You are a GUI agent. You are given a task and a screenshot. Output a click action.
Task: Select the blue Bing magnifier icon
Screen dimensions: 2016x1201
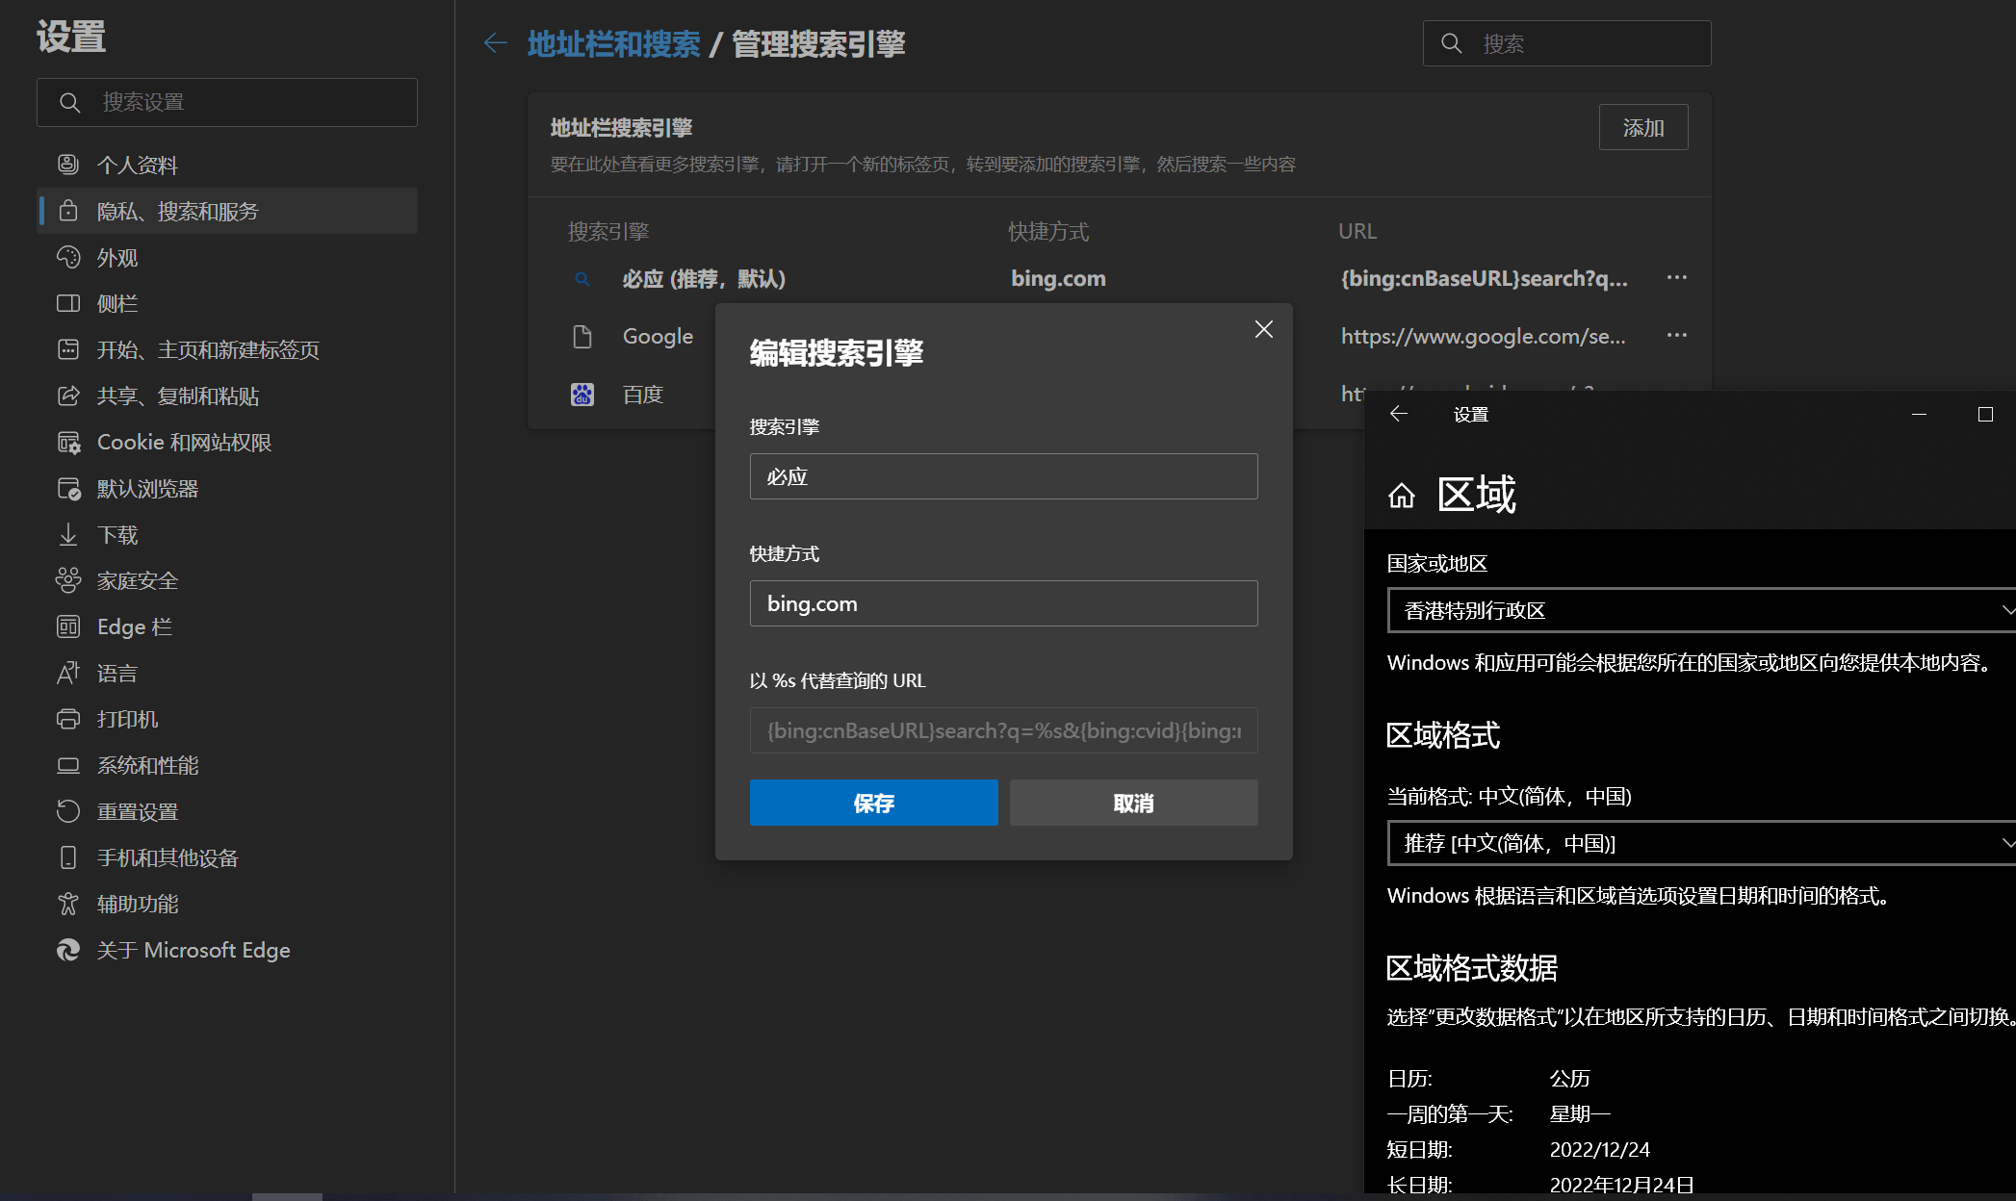pyautogui.click(x=582, y=278)
